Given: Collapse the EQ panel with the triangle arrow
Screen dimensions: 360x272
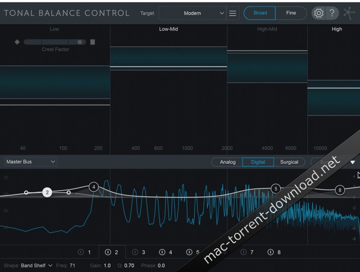Looking at the screenshot, I should pos(352,162).
